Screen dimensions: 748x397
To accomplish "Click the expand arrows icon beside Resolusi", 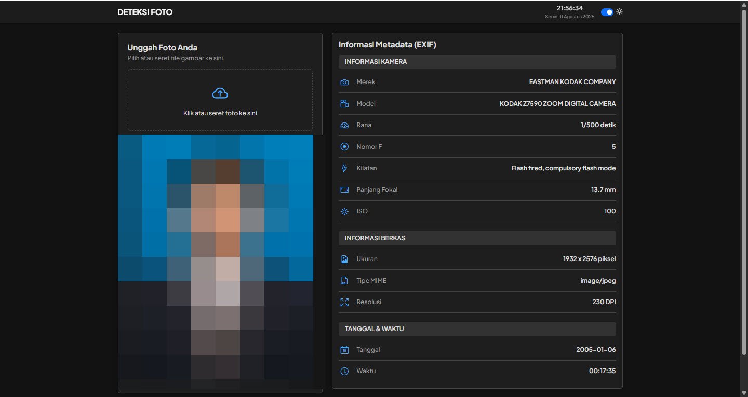I will (x=344, y=302).
